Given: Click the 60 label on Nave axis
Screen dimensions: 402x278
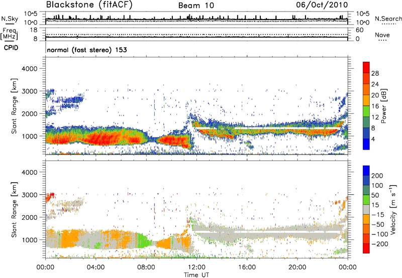Looking at the screenshot, I should tap(359, 30).
